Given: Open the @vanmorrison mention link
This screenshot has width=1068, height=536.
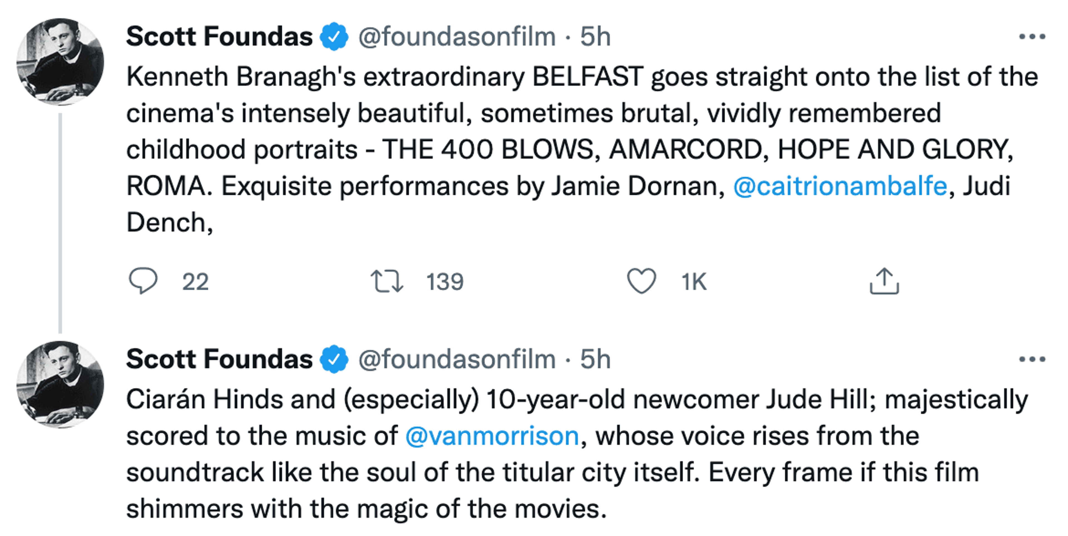Looking at the screenshot, I should click(492, 436).
